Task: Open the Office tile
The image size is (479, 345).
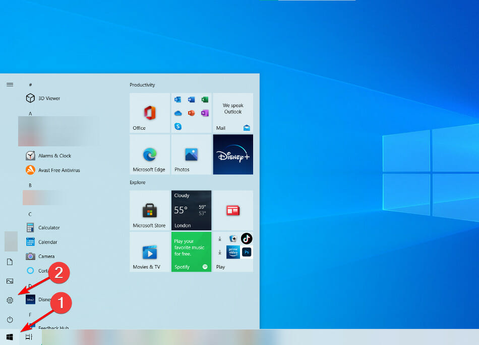Action: [x=150, y=113]
